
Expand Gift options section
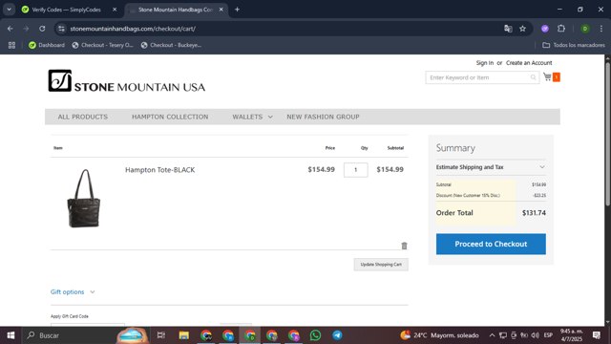(x=73, y=291)
